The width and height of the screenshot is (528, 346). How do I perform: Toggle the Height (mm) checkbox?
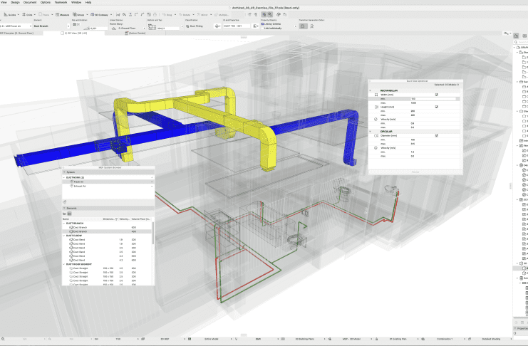pyautogui.click(x=437, y=107)
